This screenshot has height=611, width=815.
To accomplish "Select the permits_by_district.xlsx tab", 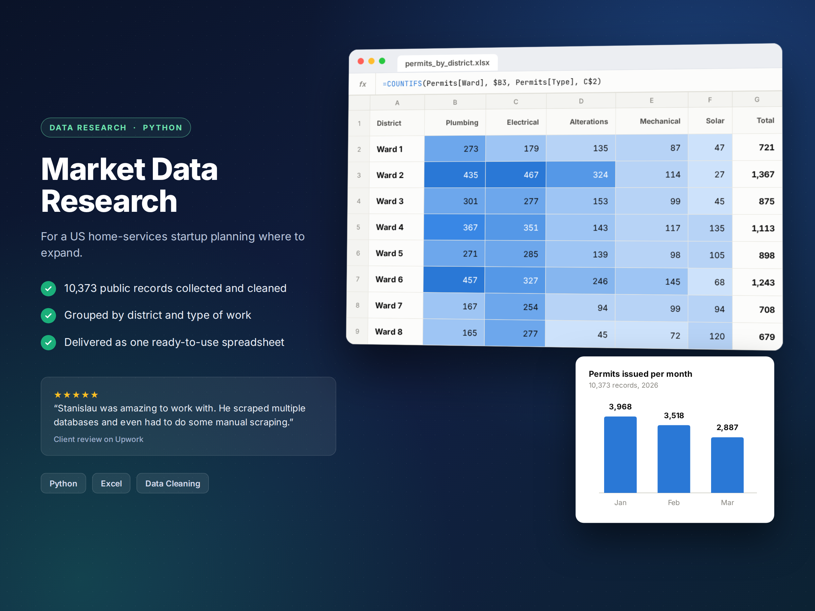I will pos(447,63).
